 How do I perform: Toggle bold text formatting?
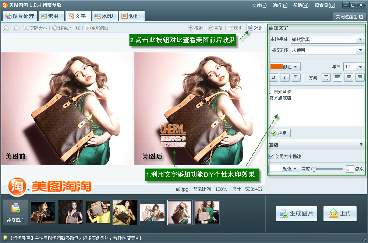click(x=273, y=78)
